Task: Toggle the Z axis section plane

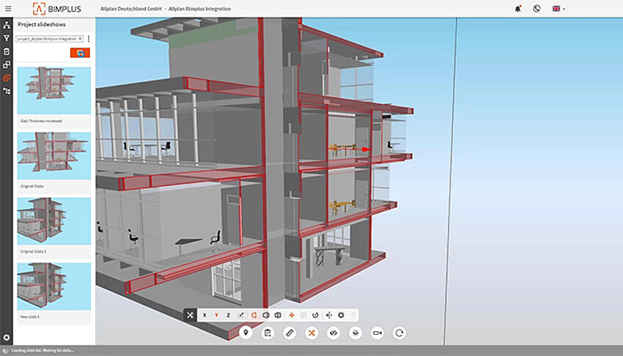Action: click(228, 315)
